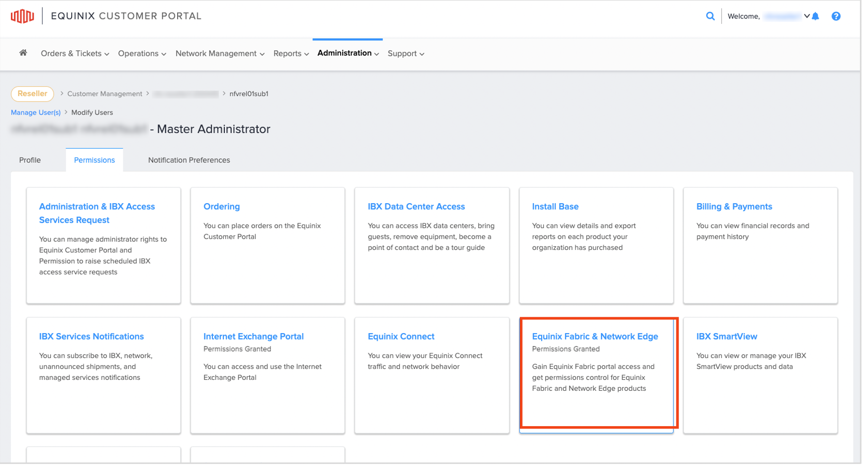This screenshot has height=467, width=864.
Task: Open the Install Base permission card
Action: [596, 245]
